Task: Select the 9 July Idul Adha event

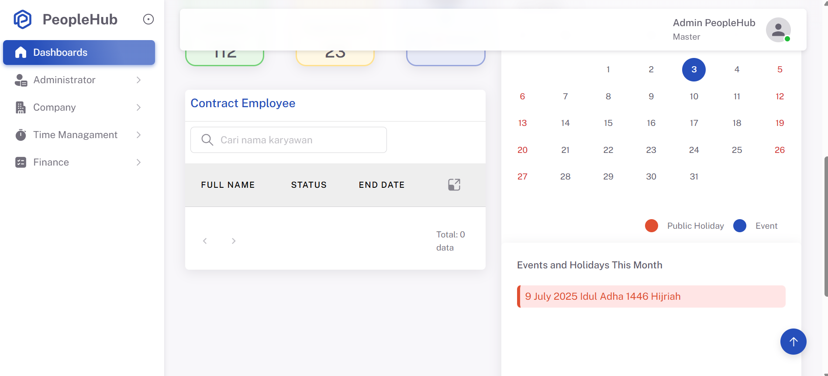Action: tap(651, 296)
